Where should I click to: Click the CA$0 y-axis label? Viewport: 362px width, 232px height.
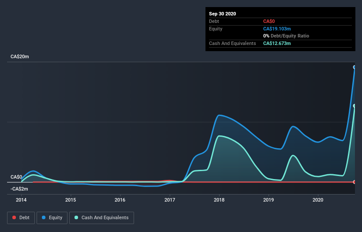coord(16,177)
